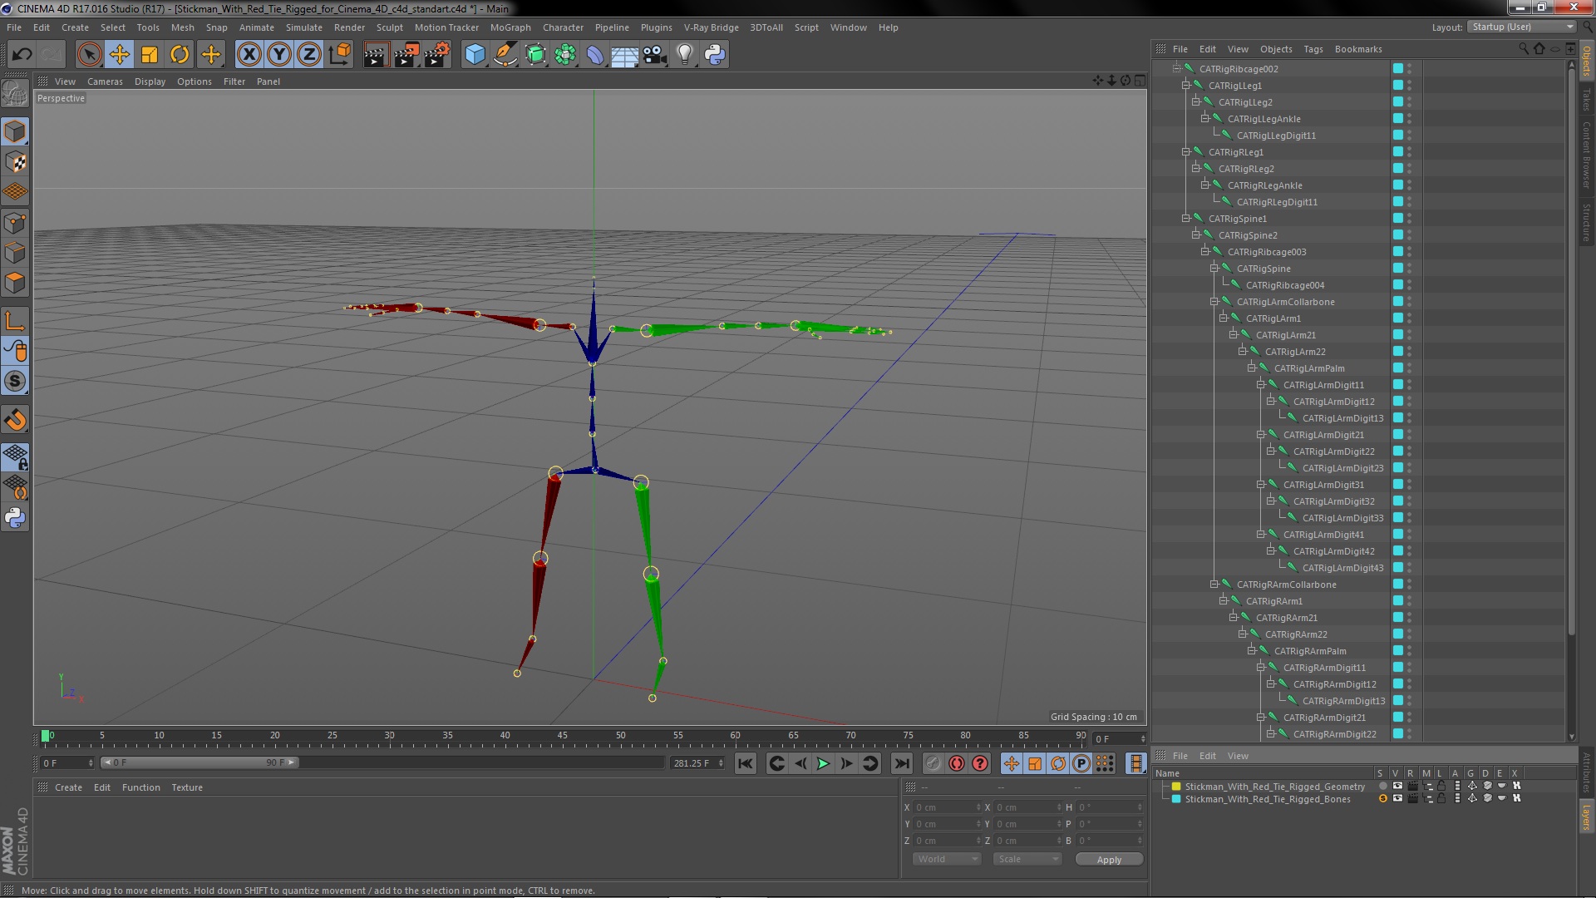Play the animation forward

tap(823, 763)
